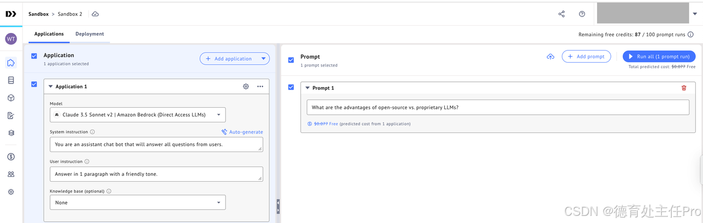The image size is (703, 223).
Task: Open the stacked layers icon in sidebar
Action: click(x=11, y=133)
